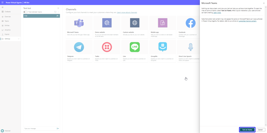Click the flag icon in Chat header

point(57,16)
